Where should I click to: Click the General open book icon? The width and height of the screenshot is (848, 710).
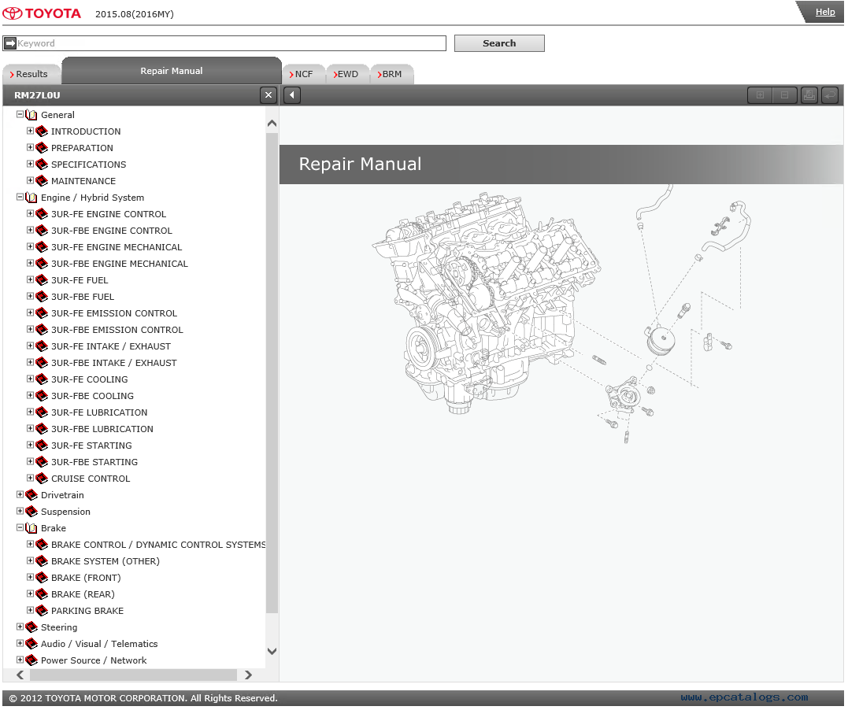(31, 115)
